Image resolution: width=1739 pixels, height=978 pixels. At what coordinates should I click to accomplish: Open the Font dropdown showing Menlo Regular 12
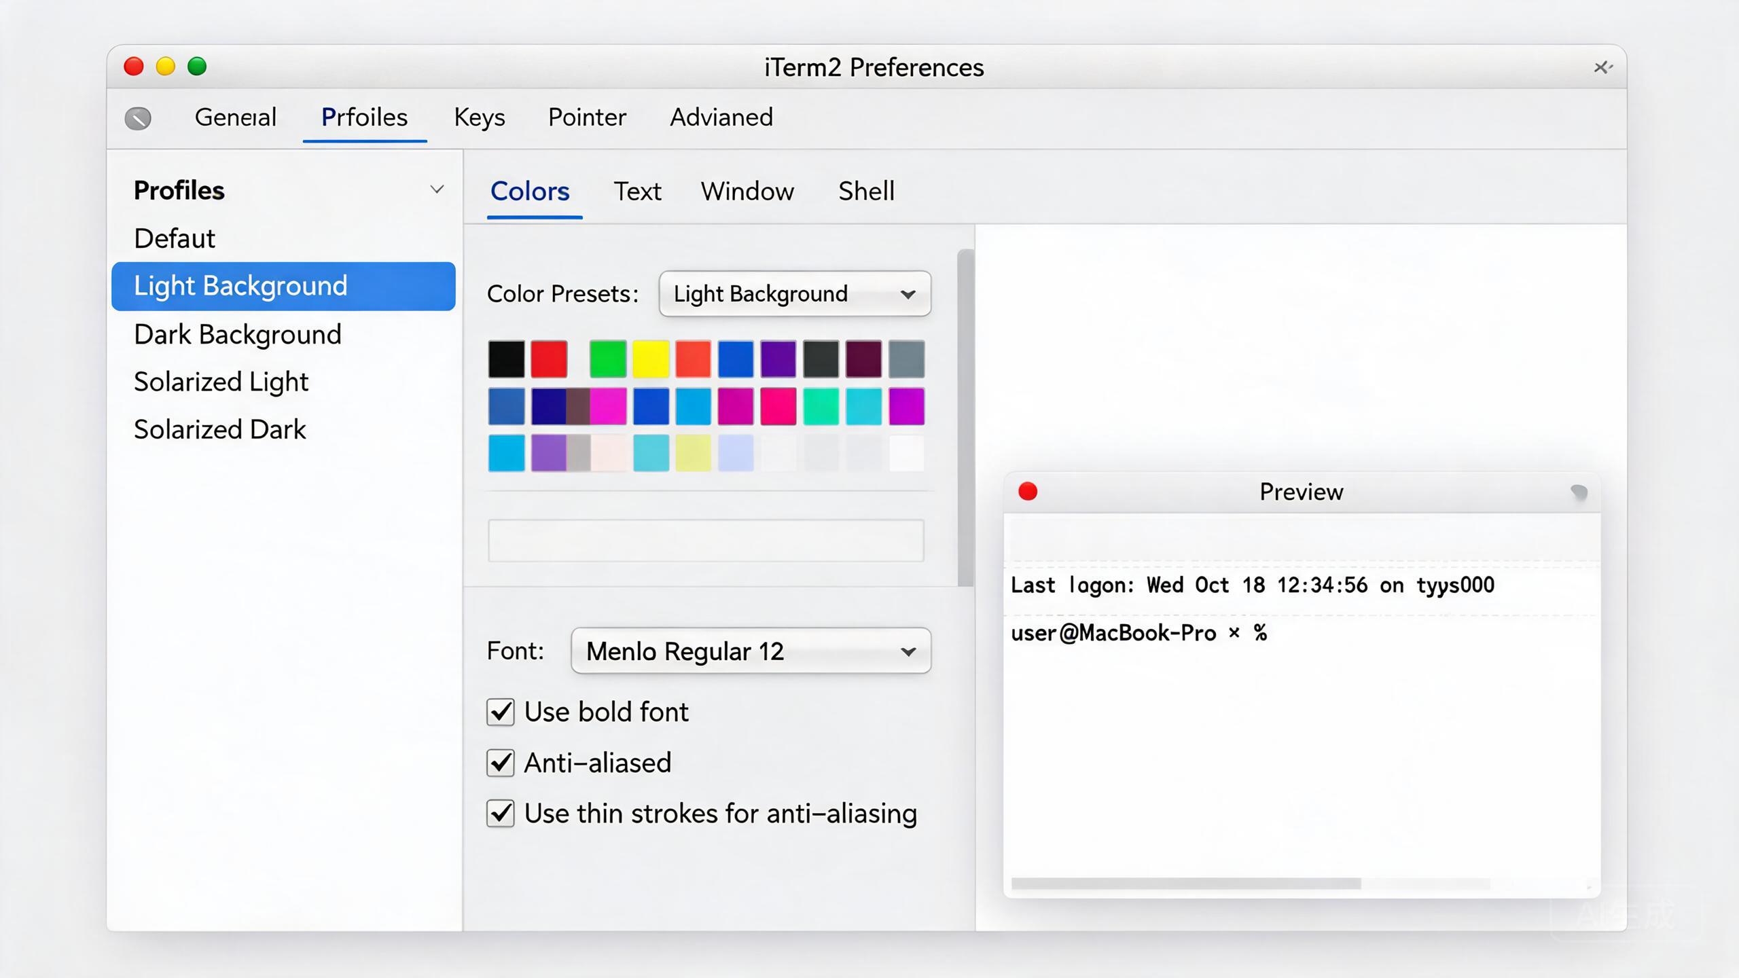tap(751, 651)
